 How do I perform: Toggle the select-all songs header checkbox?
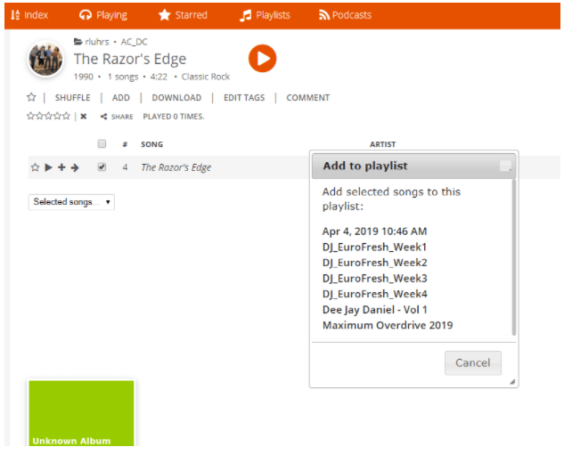pos(102,144)
